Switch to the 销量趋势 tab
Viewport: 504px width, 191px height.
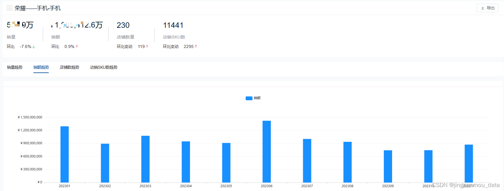tap(15, 67)
